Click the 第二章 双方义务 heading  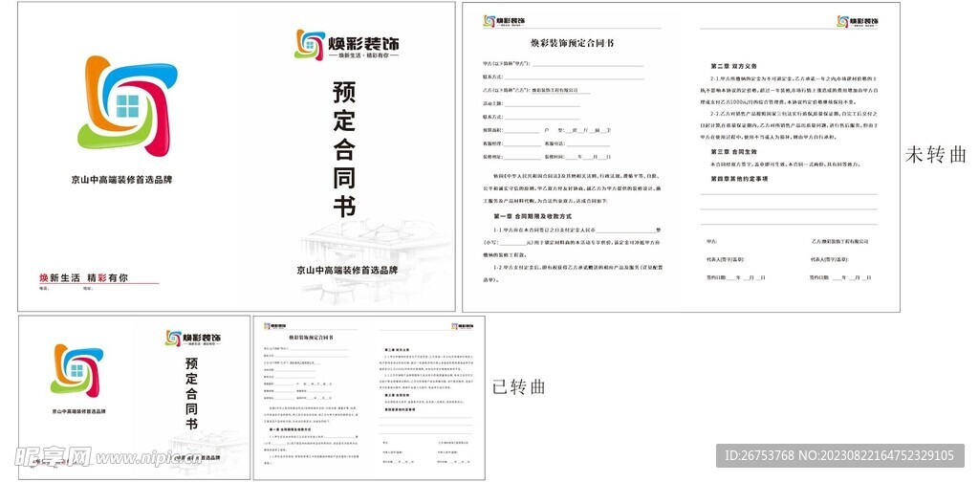click(733, 66)
